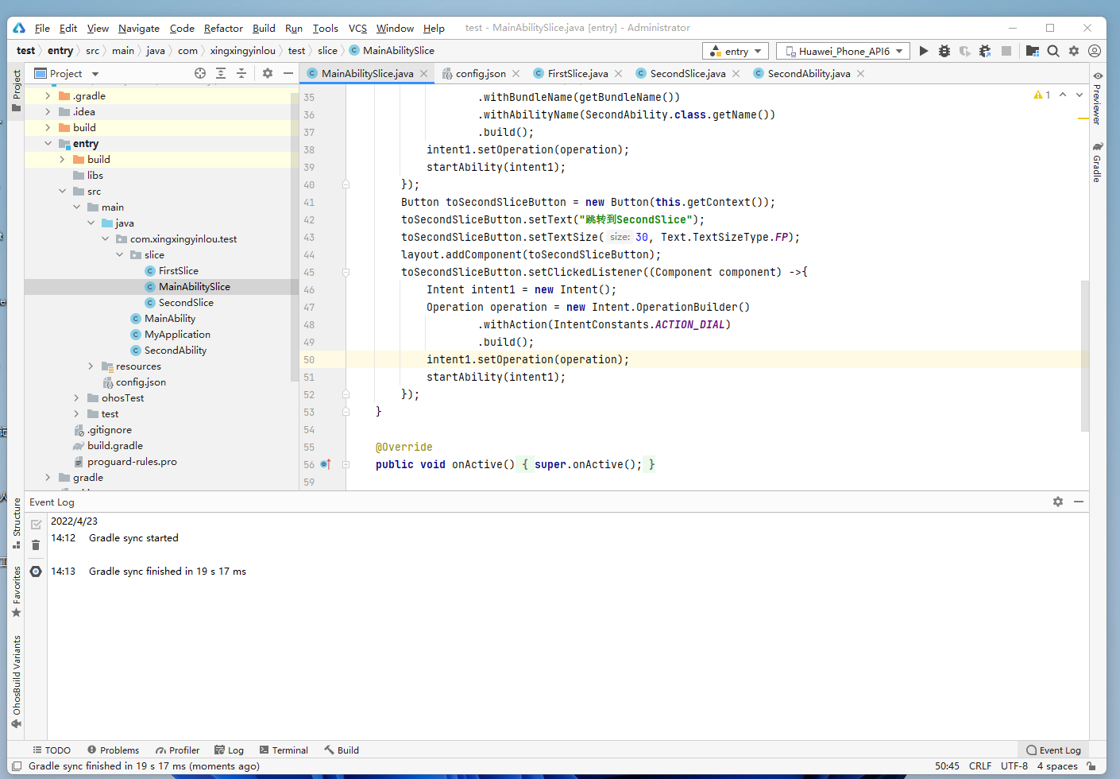
Task: Click warning indicator in editor corner
Action: click(1042, 95)
